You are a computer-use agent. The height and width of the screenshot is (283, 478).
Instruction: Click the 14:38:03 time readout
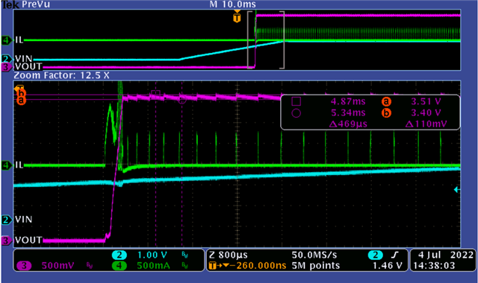tap(434, 266)
